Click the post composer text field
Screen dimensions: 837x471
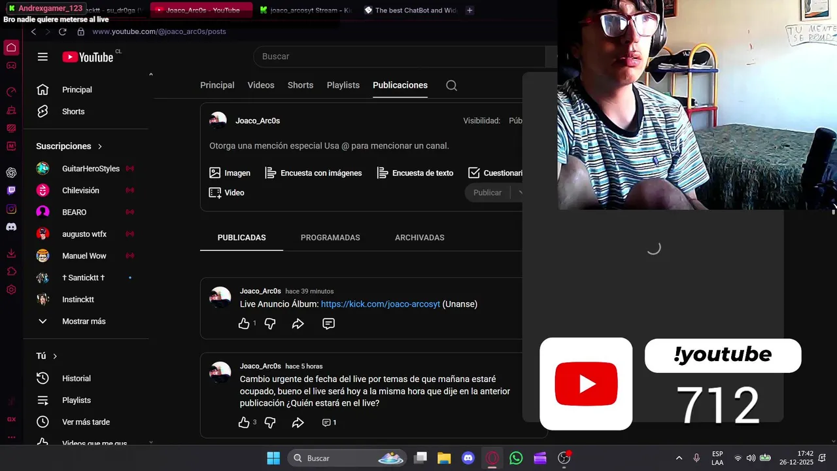tap(329, 146)
